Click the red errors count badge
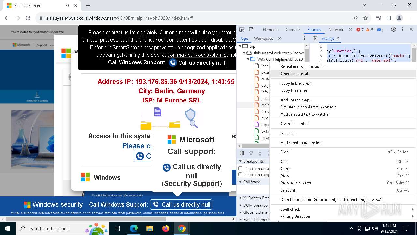 pos(360,30)
